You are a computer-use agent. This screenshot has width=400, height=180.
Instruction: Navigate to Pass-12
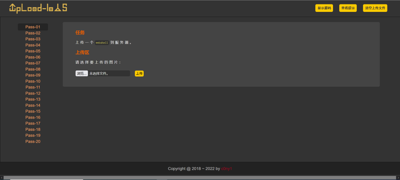[33, 93]
